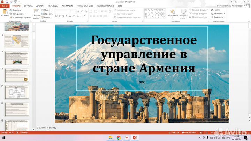Switch to the ПОКАЗ СЛАЙДОВ tab
This screenshot has height=141, width=251.
tap(85, 6)
